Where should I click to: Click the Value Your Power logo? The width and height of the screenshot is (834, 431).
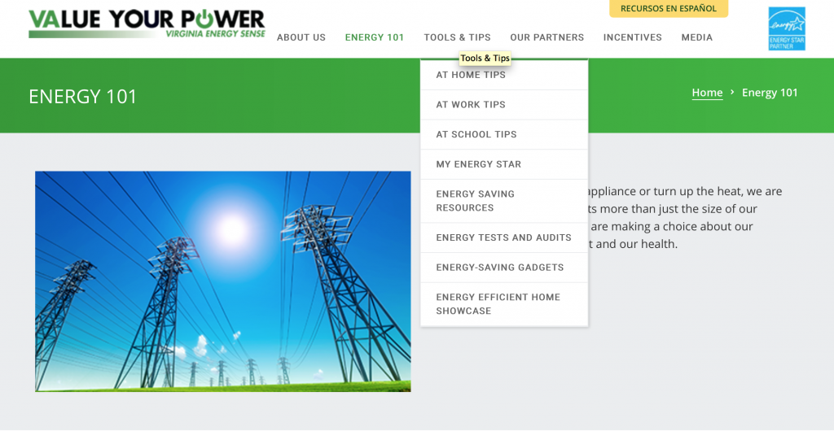147,24
